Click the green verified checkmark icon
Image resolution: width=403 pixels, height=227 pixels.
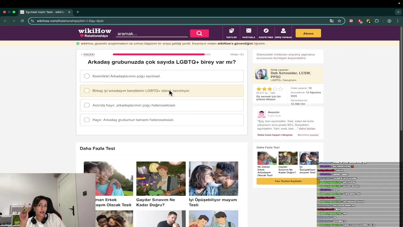pos(78,44)
